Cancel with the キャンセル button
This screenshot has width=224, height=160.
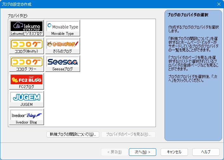click(x=174, y=152)
